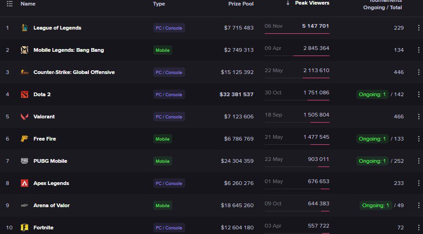Click the Free Fire game icon
Image resolution: width=423 pixels, height=234 pixels.
[25, 139]
